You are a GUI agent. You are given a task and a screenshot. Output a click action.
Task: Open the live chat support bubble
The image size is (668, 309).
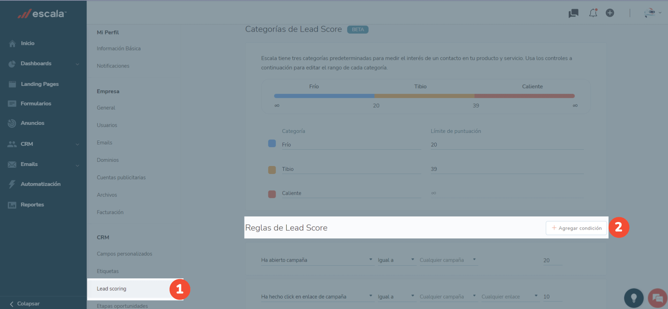point(657,298)
